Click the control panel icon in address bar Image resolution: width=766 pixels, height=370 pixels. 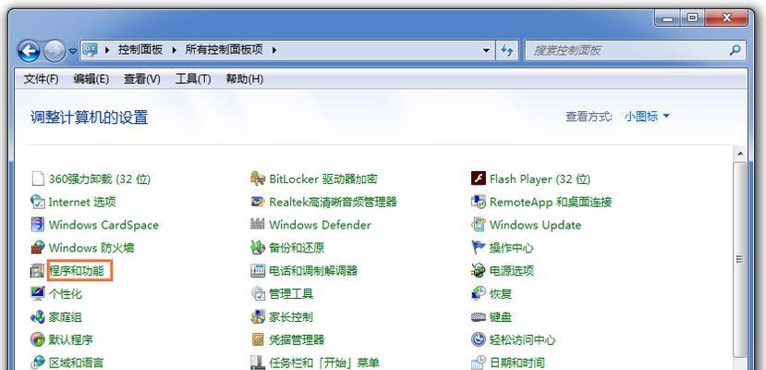90,50
